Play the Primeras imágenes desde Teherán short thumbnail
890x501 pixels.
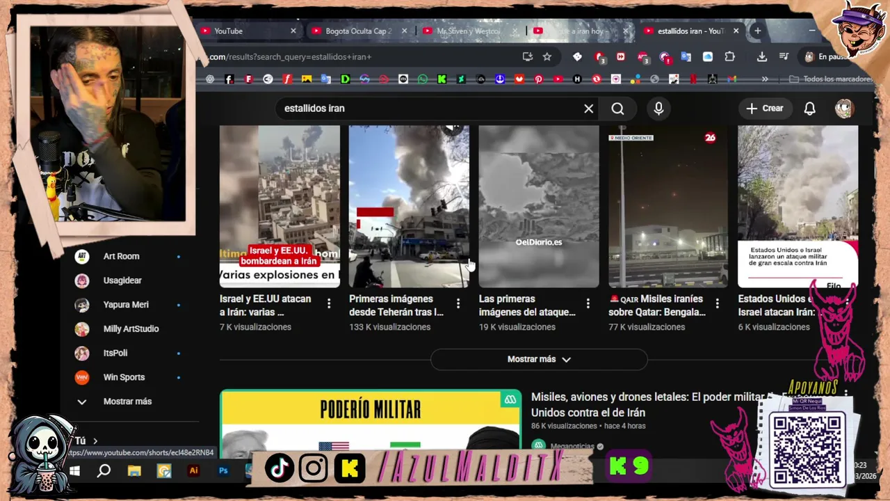[409, 206]
